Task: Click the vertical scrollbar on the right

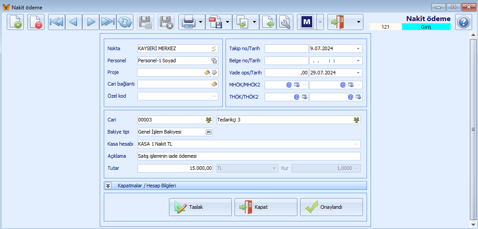Action: (x=473, y=129)
